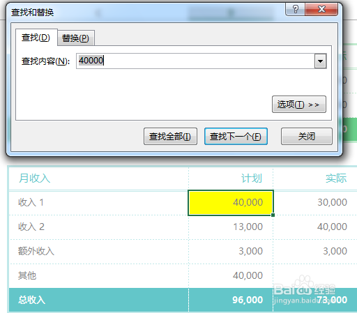This screenshot has height=313, width=357.
Task: Switch to the 查找(D) tab
Action: 36,38
